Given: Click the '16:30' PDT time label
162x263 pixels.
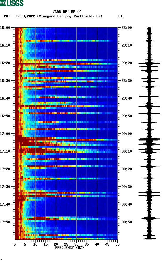Looking at the screenshot, I should [5, 81].
